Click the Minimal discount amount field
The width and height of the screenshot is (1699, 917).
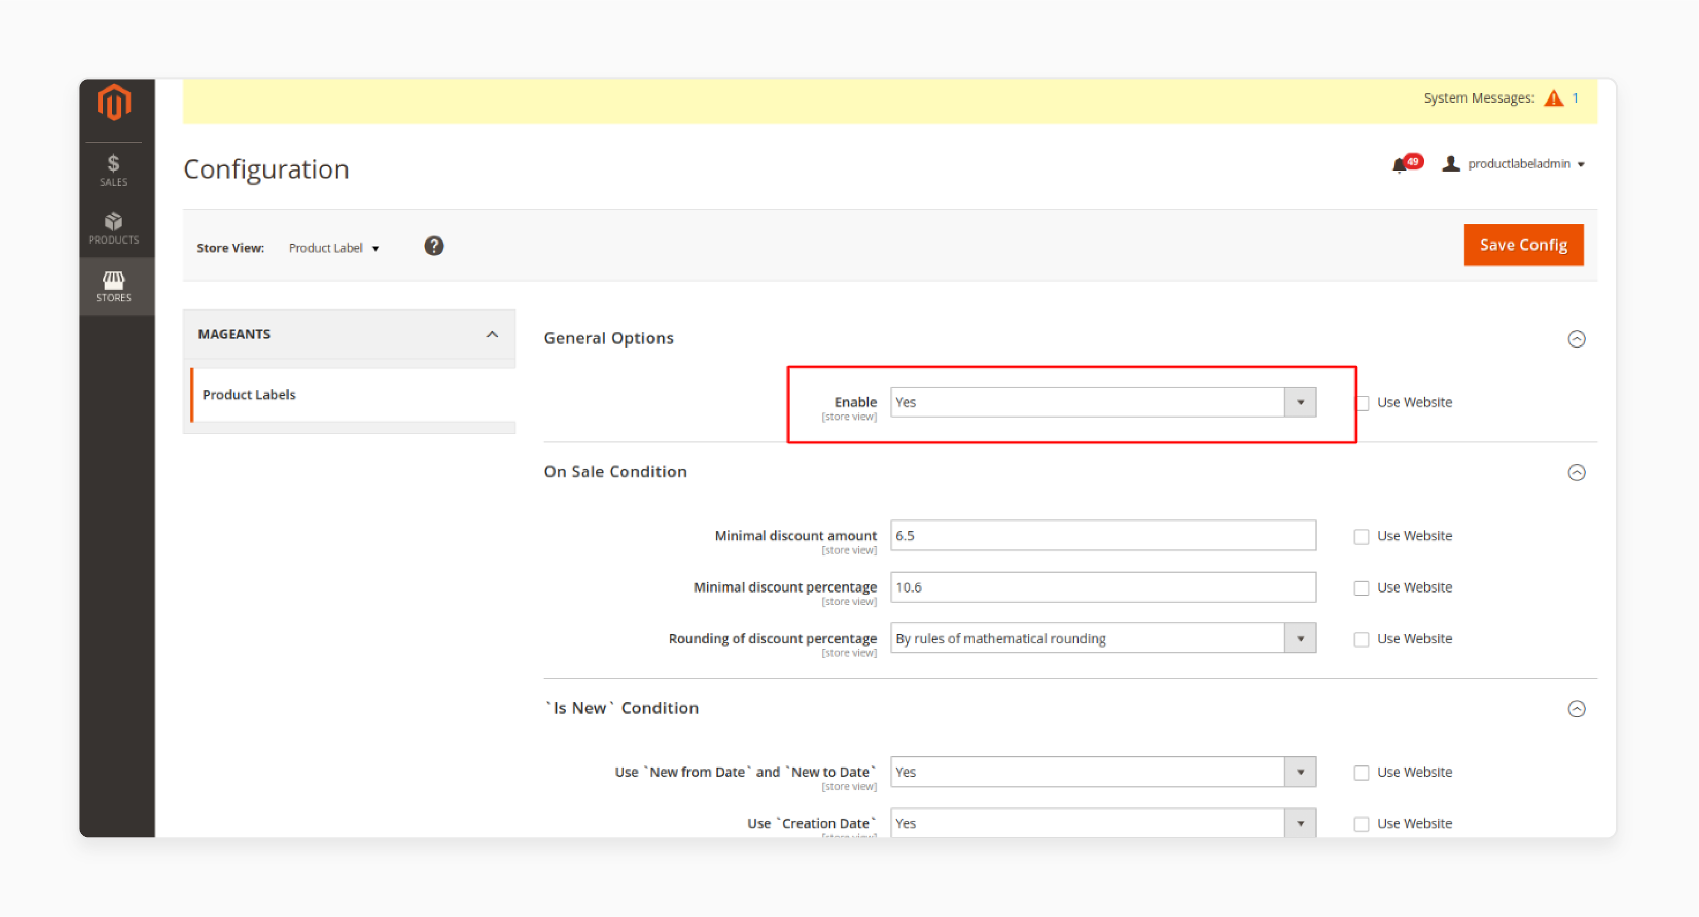pyautogui.click(x=1103, y=535)
